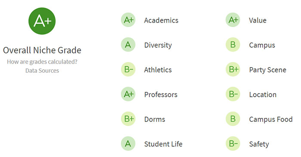Click the A+ badge next to Value

click(x=233, y=20)
